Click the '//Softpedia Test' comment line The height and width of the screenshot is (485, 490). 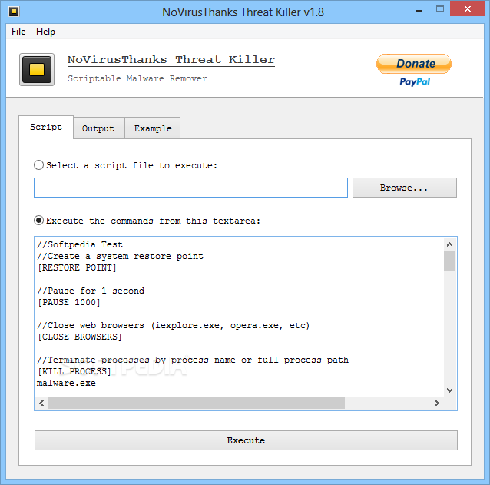coord(80,244)
